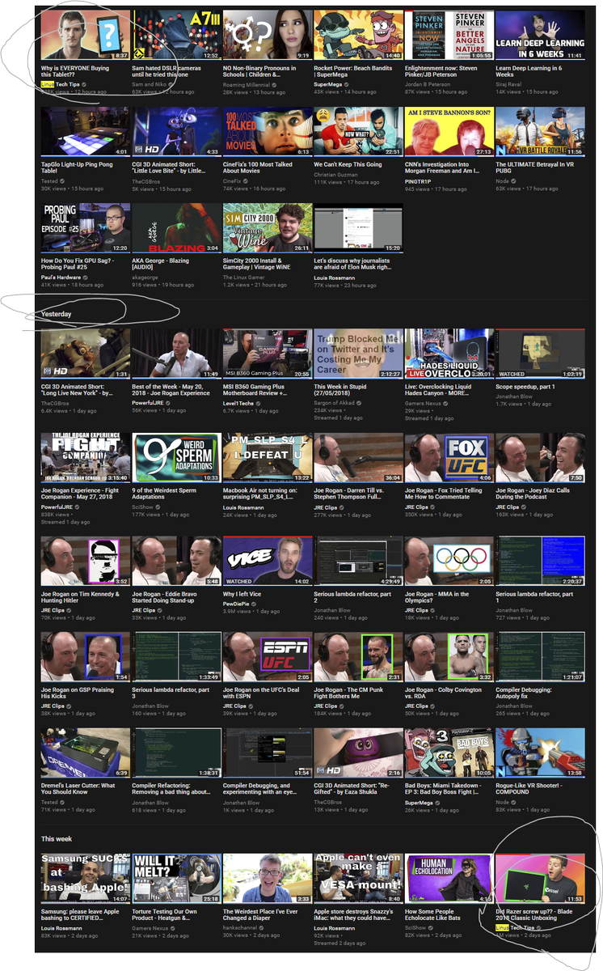The width and height of the screenshot is (603, 971).
Task: Open the 'WILL IT MELT?' Torture Testing thumbnail
Action: [x=176, y=880]
